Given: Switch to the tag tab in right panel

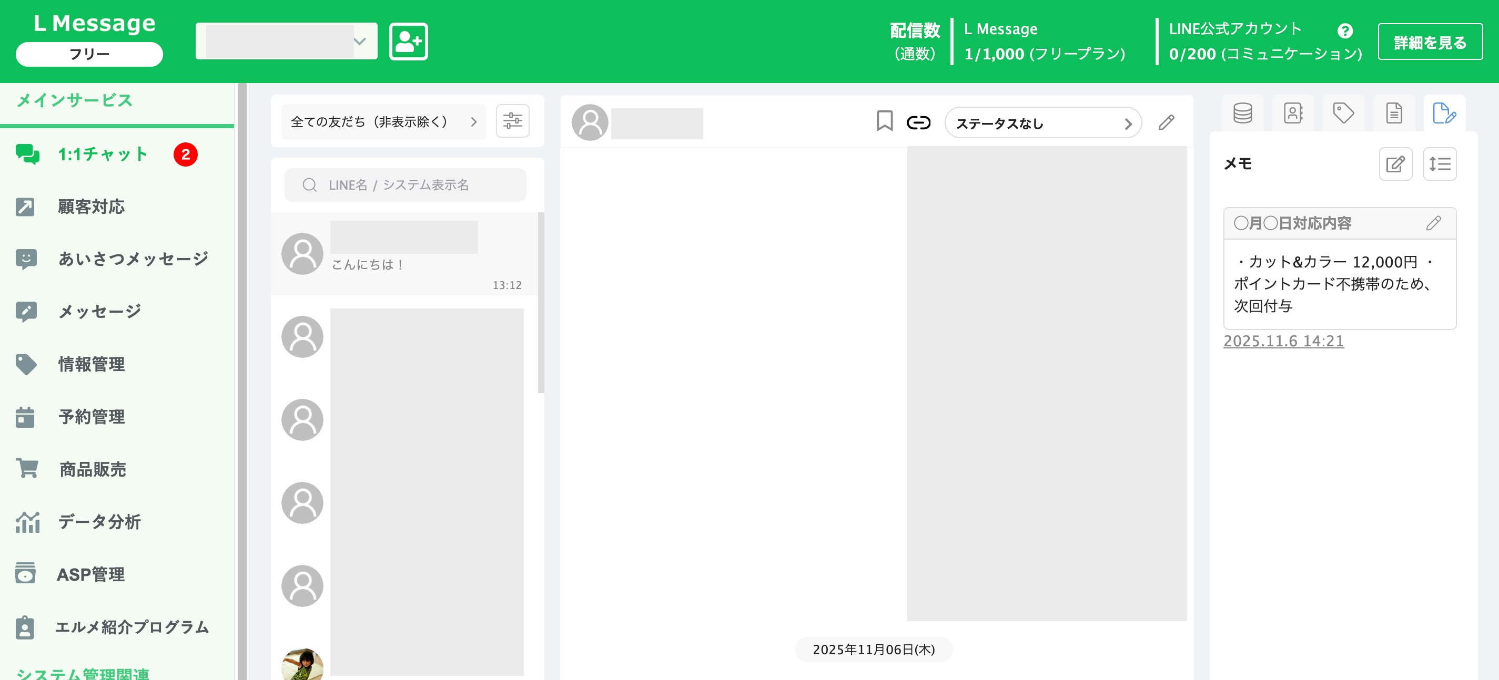Looking at the screenshot, I should pyautogui.click(x=1343, y=113).
